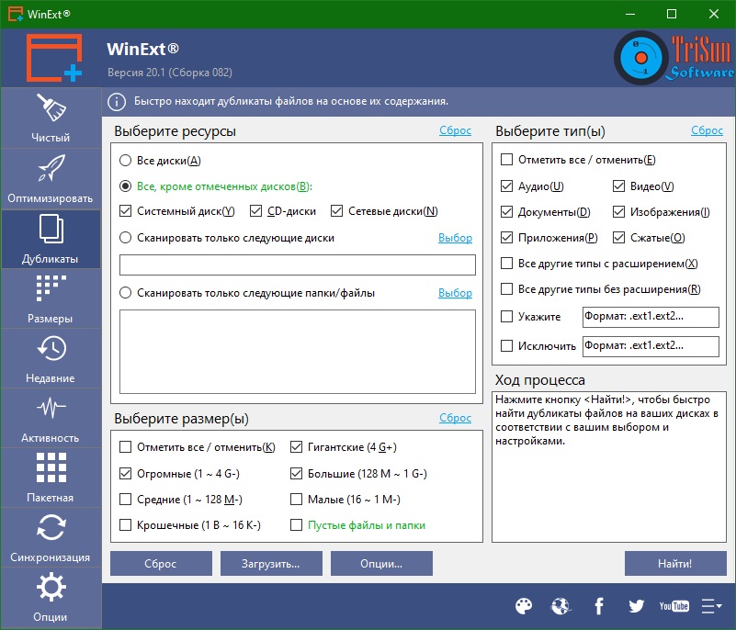Click the info icon in description bar
This screenshot has width=736, height=630.
pos(117,101)
